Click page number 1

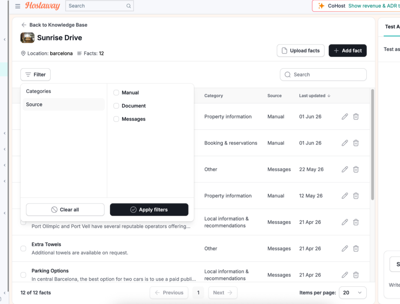coord(198,293)
